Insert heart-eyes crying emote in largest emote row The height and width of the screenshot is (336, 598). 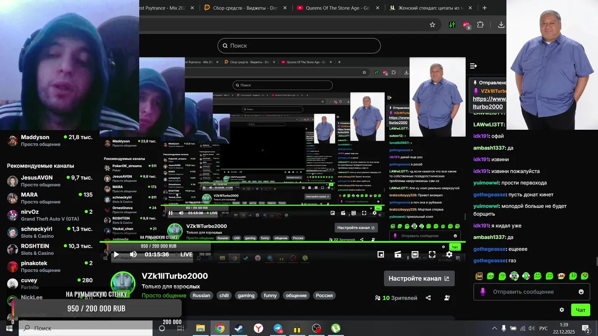584,276
